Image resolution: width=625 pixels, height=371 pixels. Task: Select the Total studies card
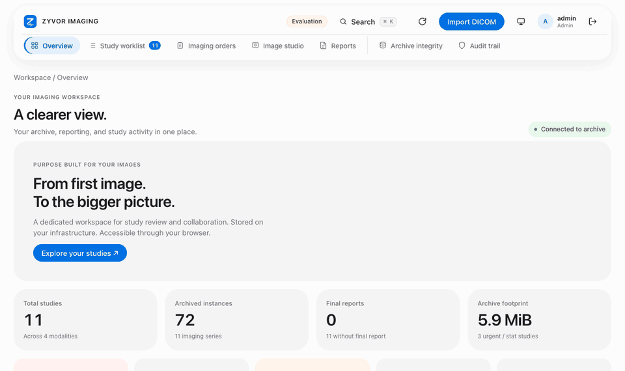click(85, 320)
